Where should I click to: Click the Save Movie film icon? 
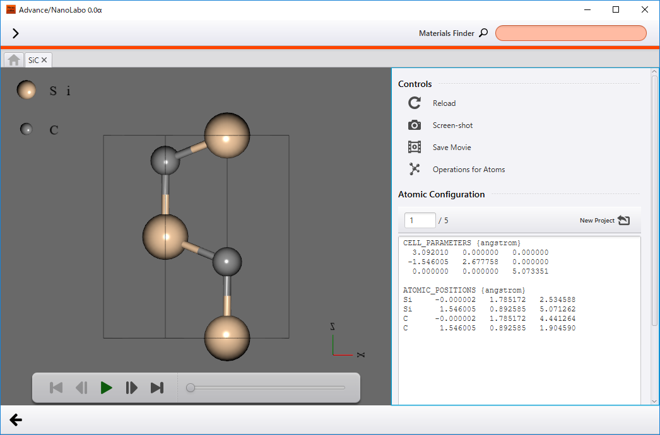coord(414,147)
